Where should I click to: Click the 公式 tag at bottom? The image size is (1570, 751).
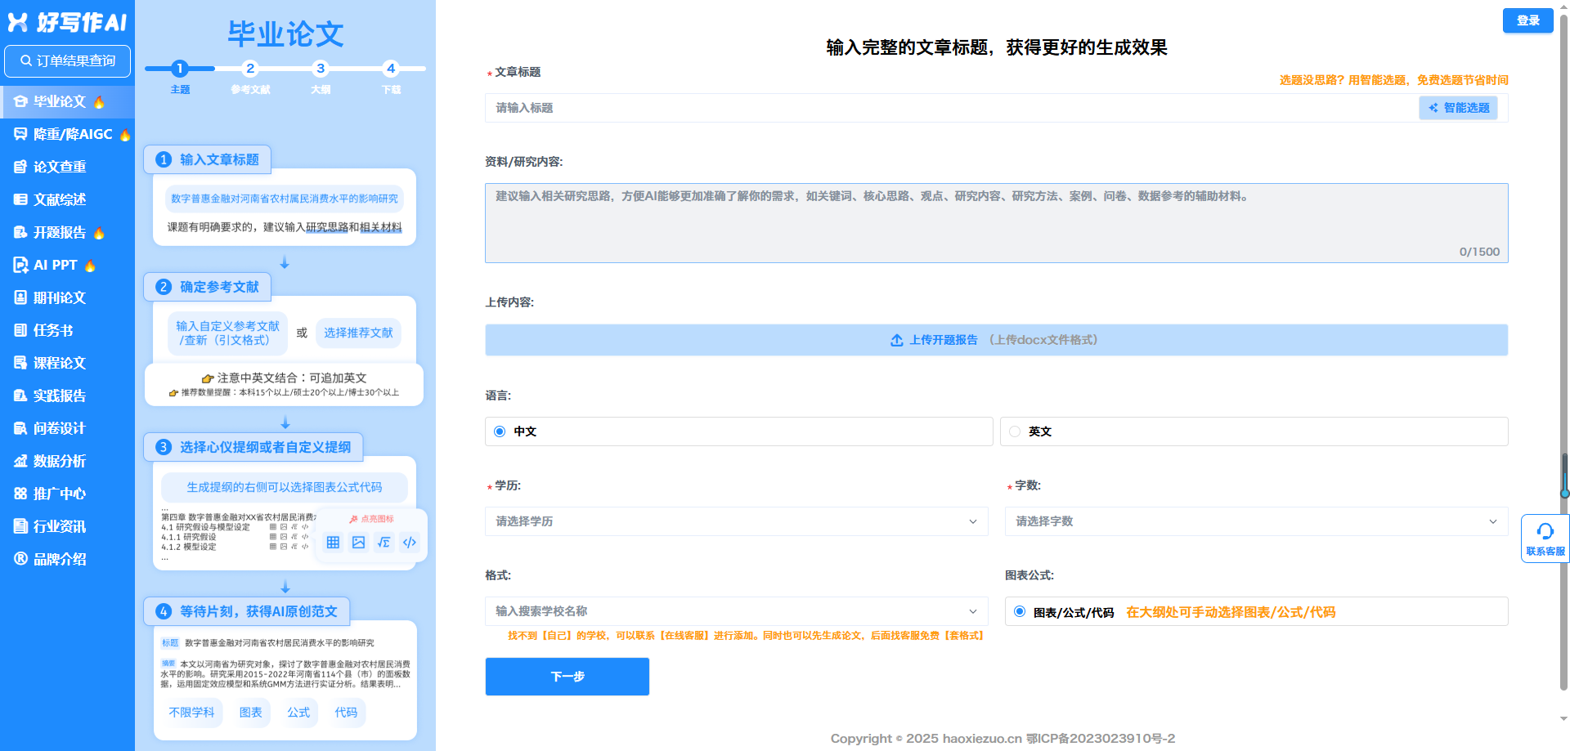pos(298,713)
